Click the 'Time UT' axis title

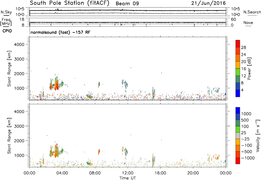pyautogui.click(x=128, y=178)
